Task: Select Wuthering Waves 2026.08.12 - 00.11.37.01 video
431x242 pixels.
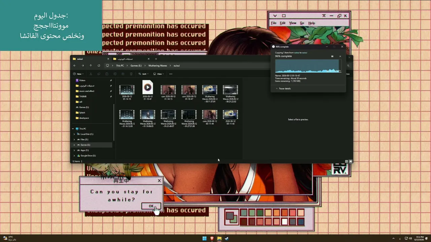Action: pos(209,93)
